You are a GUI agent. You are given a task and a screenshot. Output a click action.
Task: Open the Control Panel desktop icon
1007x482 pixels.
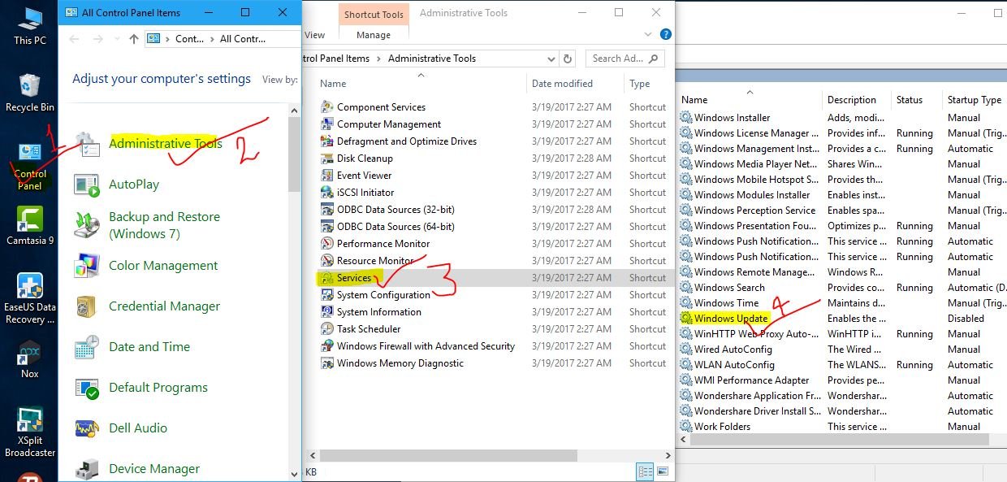coord(30,166)
